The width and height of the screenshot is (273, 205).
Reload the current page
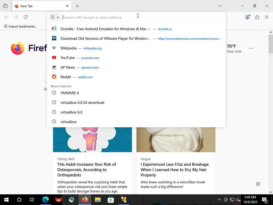point(26,17)
